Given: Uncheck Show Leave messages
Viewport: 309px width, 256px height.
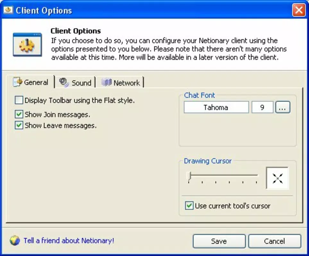Looking at the screenshot, I should 19,125.
